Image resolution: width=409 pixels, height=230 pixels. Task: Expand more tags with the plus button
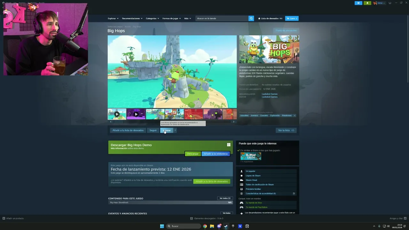click(295, 116)
